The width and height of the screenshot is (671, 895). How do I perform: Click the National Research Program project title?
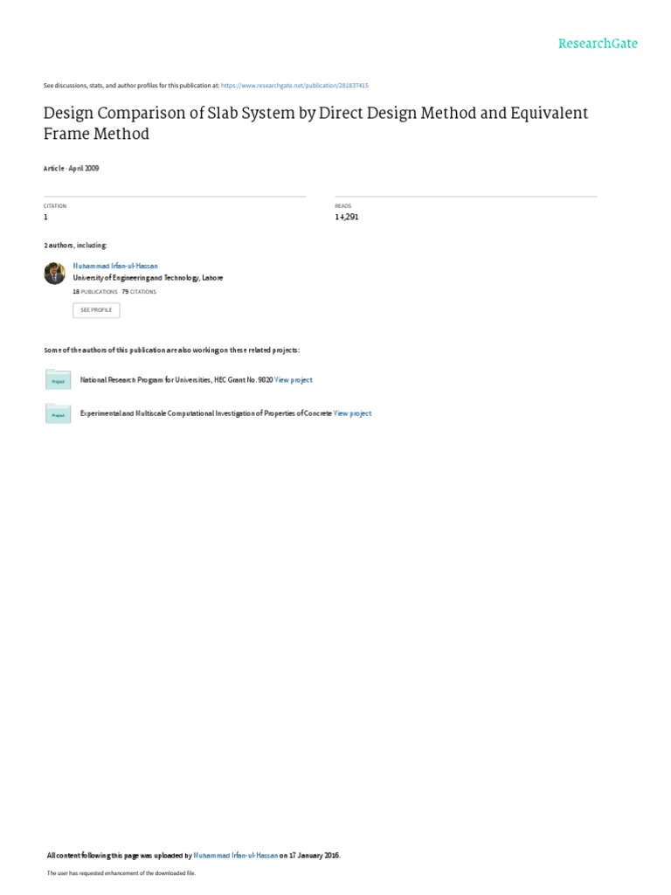pos(176,379)
